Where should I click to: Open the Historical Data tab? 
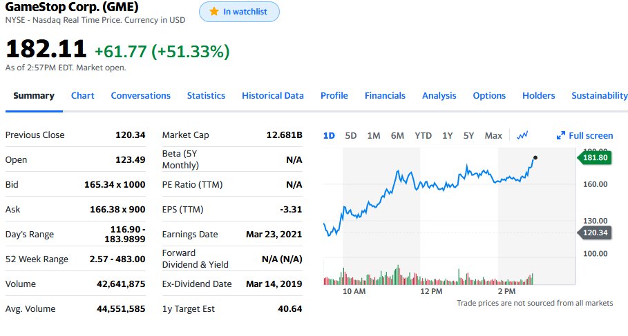273,96
